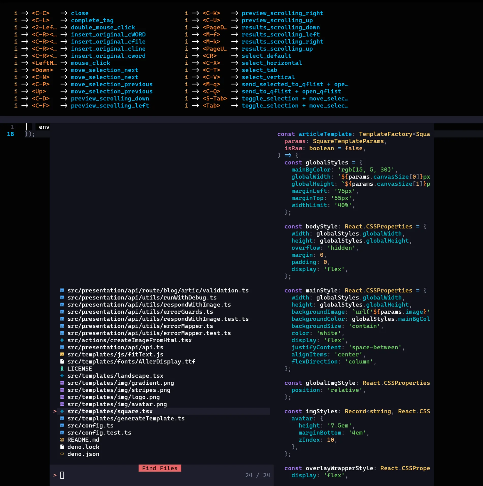Select deno.json result
Screen dimensions: 483x486
83,454
